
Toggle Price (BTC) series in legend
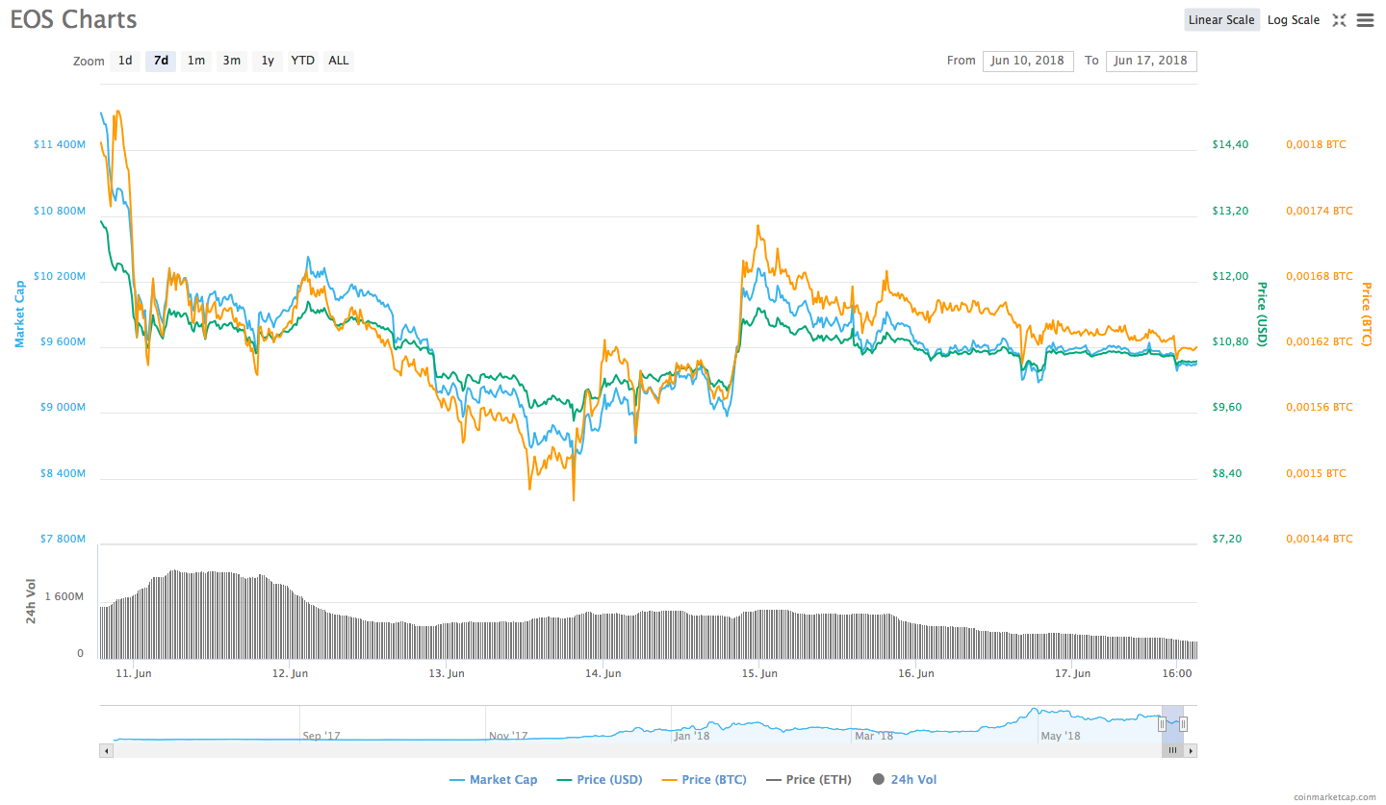tap(704, 780)
